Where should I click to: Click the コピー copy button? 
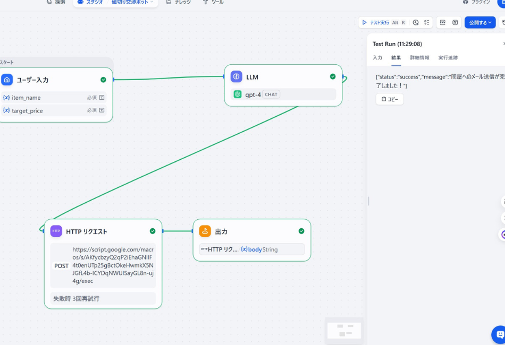(x=390, y=99)
